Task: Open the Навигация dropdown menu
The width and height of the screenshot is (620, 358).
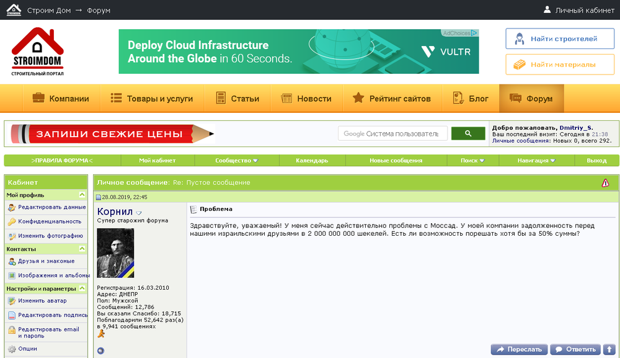Action: (x=536, y=161)
